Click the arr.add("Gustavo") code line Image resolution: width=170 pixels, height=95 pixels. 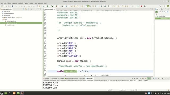click(69, 56)
